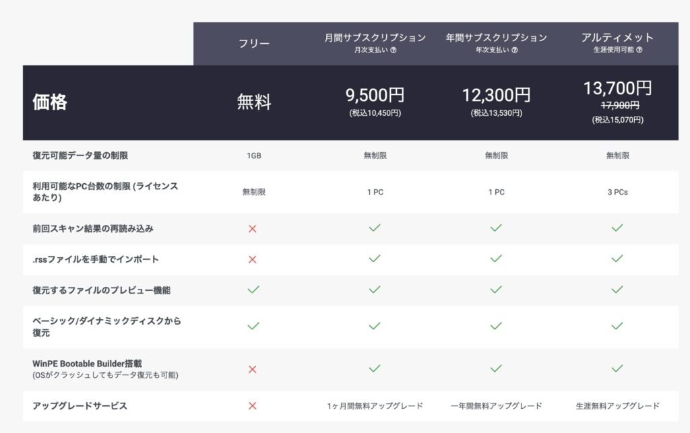Click the 9,500円 monthly price
The image size is (690, 433).
(375, 96)
